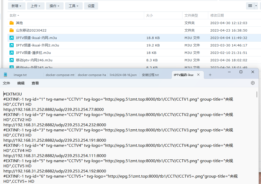Click the Notepad app icon in title bar
261x184 pixels.
tap(5, 75)
